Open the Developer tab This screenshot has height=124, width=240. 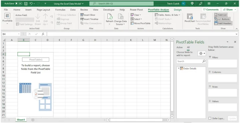coord(109,10)
